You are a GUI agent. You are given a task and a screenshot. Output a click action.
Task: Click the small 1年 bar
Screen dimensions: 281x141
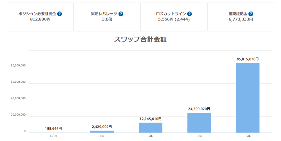click(x=102, y=132)
